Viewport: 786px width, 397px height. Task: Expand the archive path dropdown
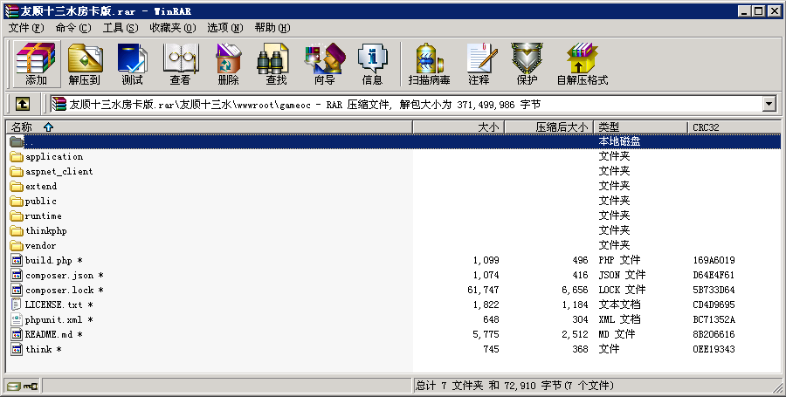click(x=769, y=104)
